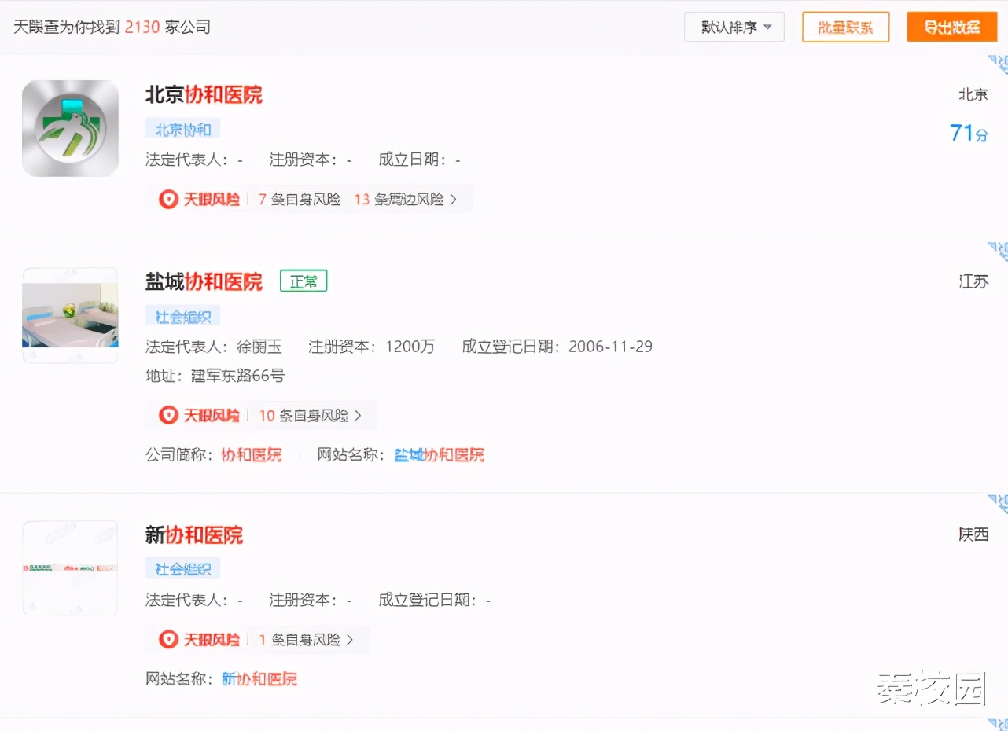
Task: Click 新协和医院 website name link
Action: click(x=259, y=678)
